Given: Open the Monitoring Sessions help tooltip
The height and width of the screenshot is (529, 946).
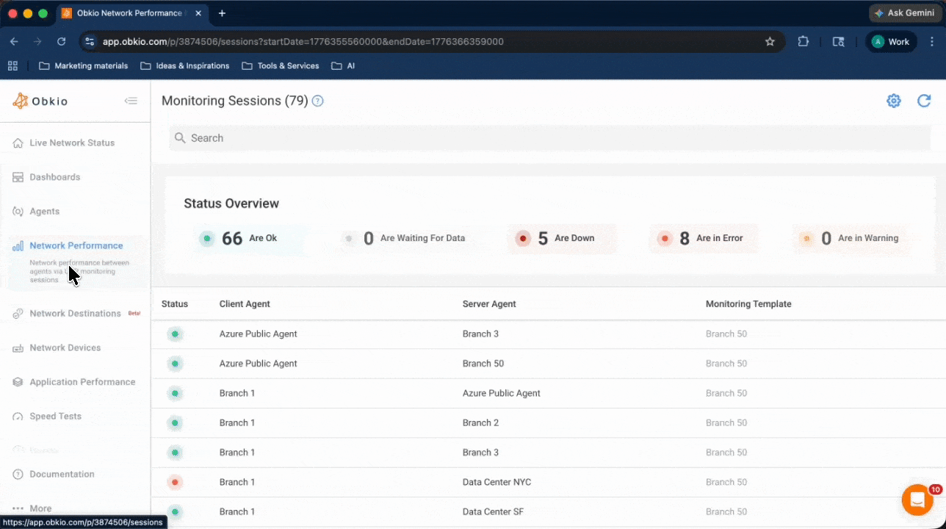Looking at the screenshot, I should coord(317,101).
